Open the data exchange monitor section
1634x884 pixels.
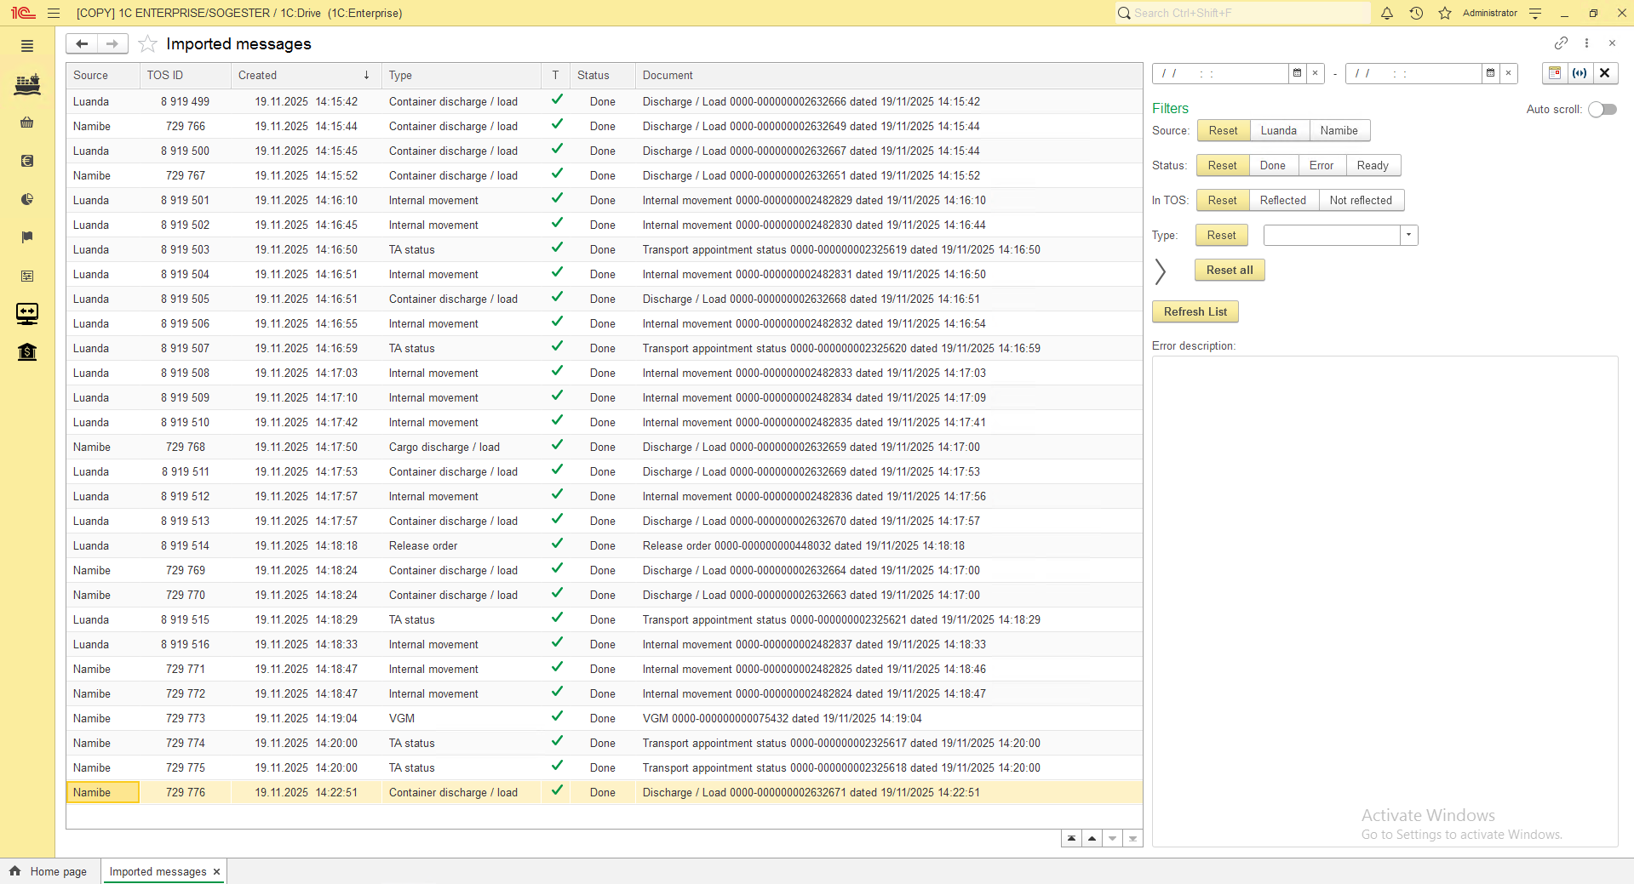pyautogui.click(x=27, y=314)
